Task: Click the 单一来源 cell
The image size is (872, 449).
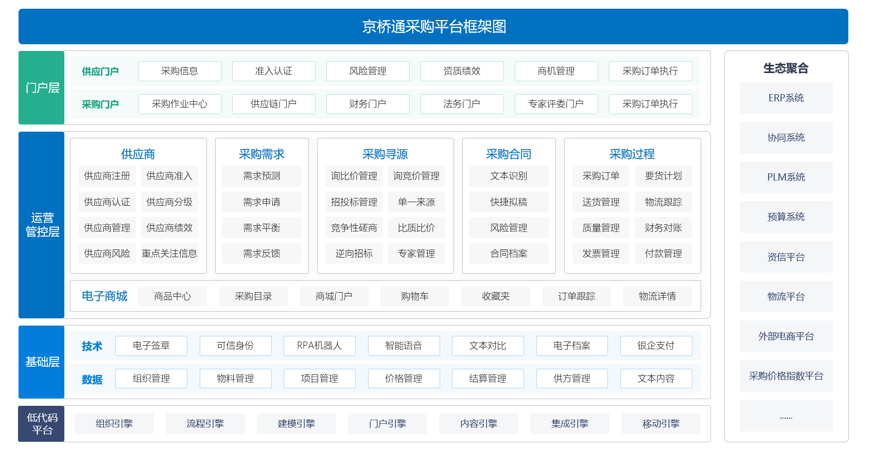Action: coord(416,202)
